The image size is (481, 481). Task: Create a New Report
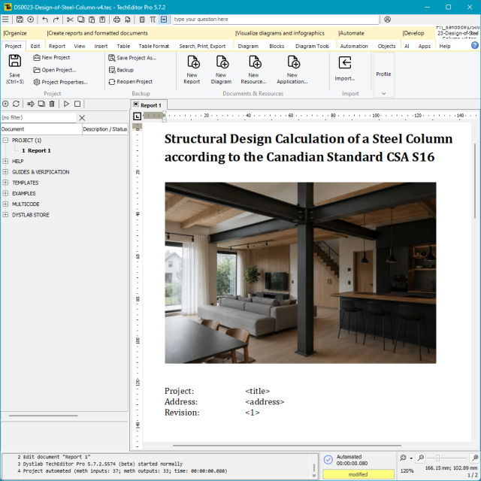(x=192, y=70)
